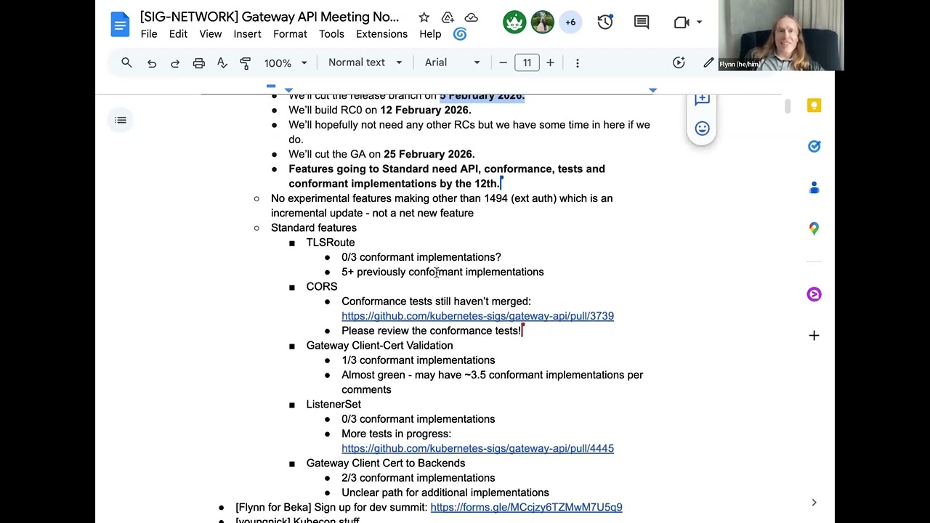Open more toolbar options
The height and width of the screenshot is (523, 930).
click(578, 63)
